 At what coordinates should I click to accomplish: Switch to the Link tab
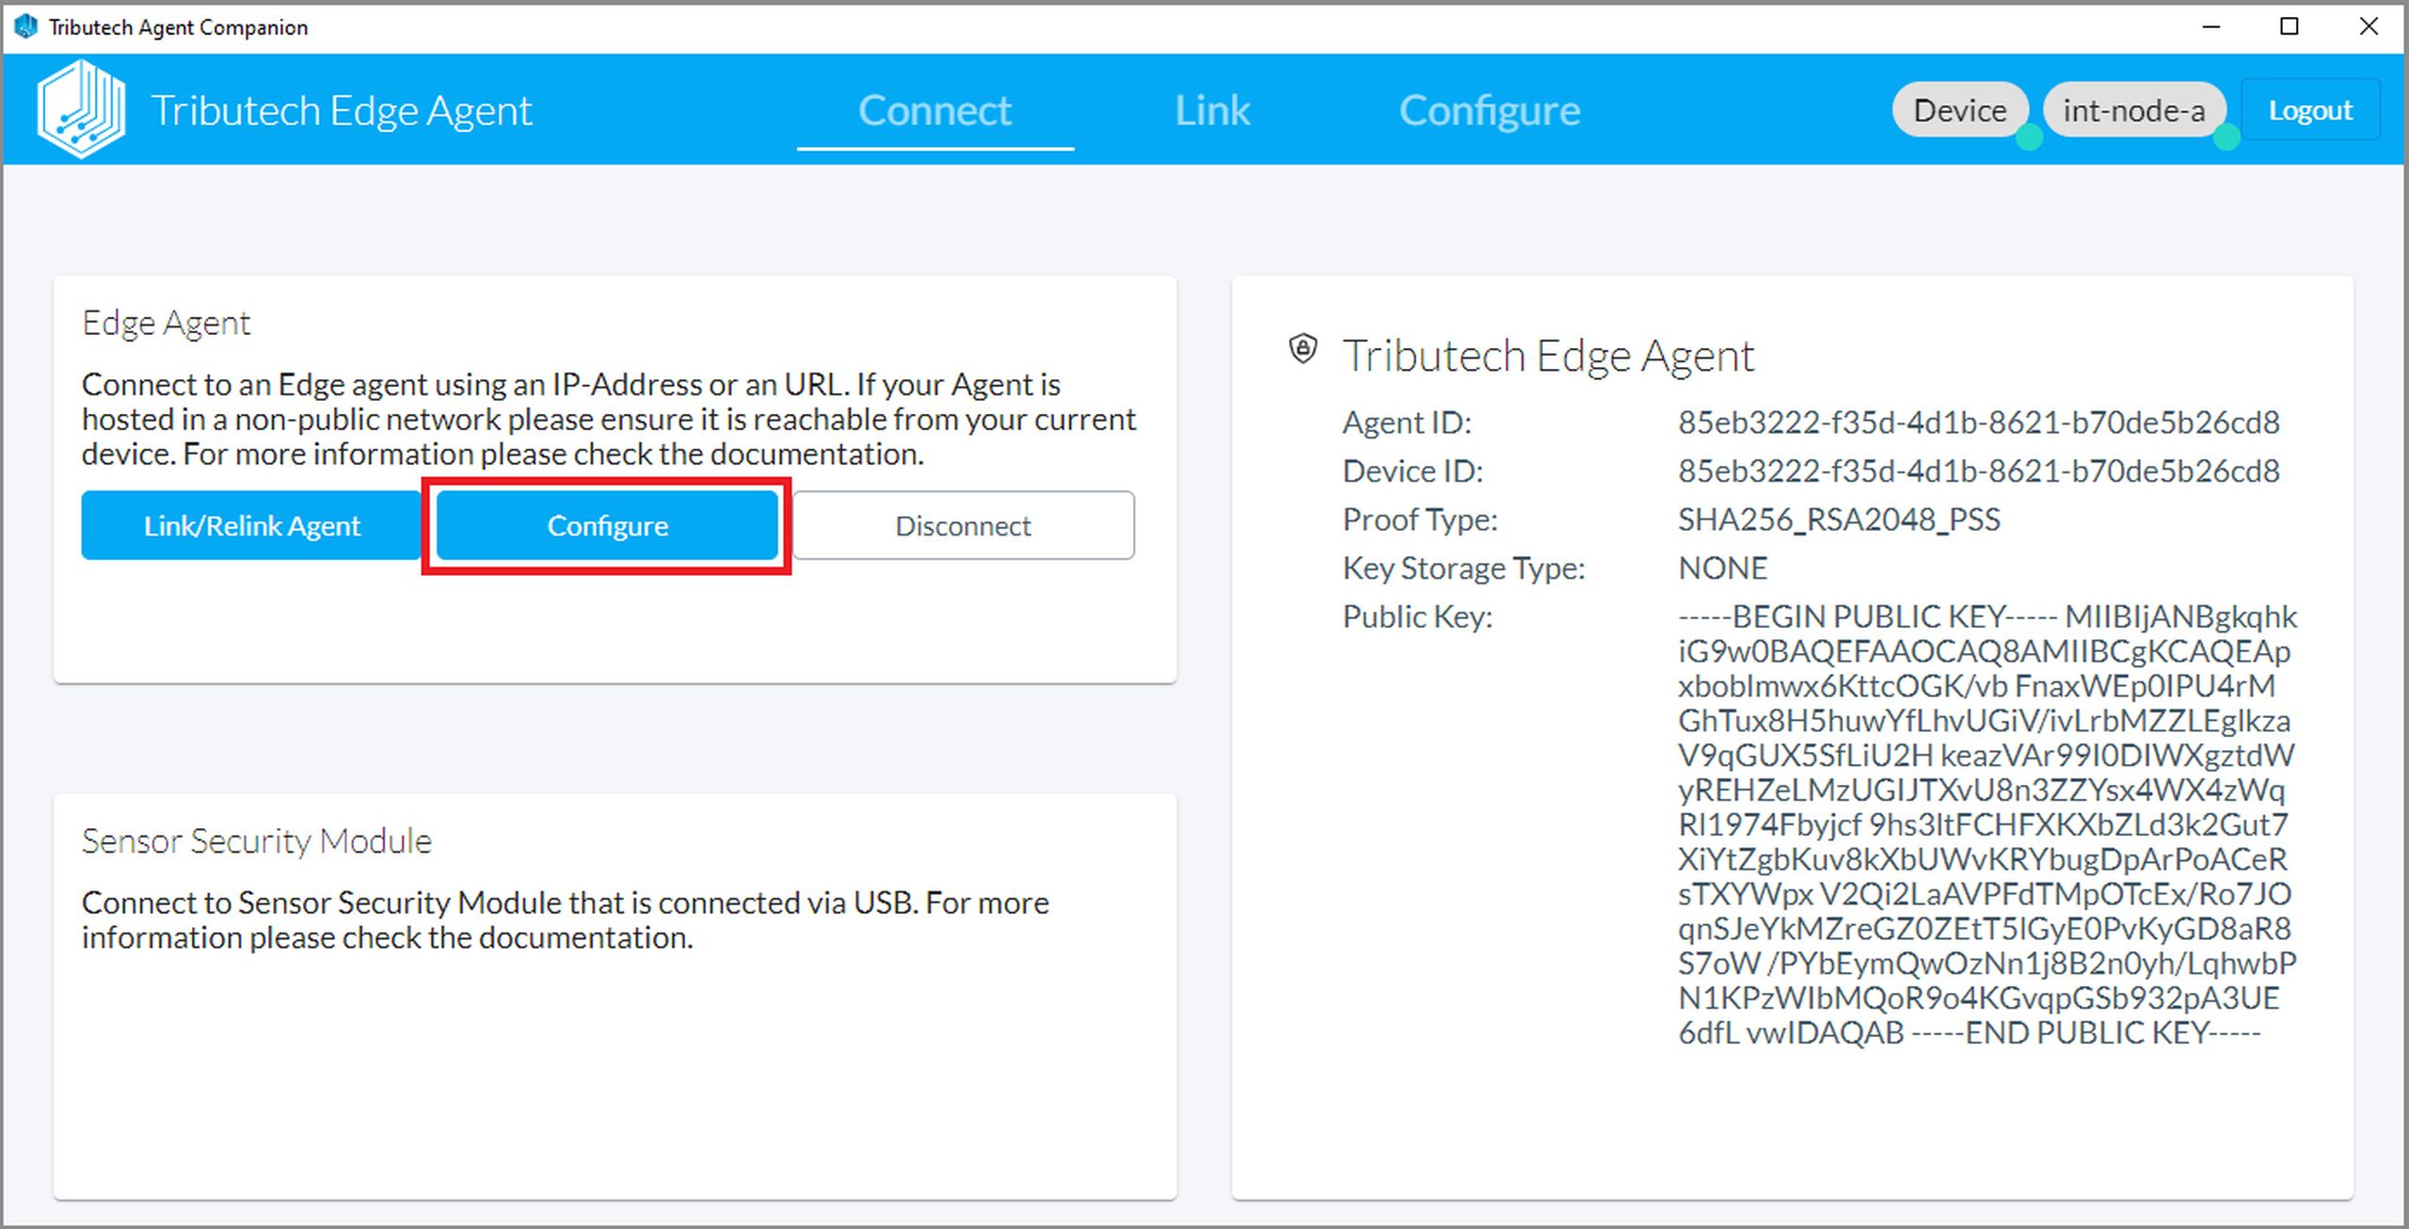click(x=1212, y=111)
